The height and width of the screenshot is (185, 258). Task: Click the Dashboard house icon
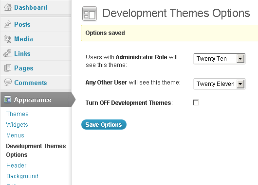click(x=8, y=7)
